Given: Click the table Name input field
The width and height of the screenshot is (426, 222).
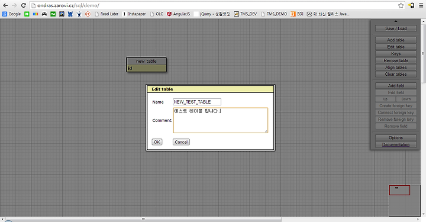Looking at the screenshot, I should tap(197, 102).
